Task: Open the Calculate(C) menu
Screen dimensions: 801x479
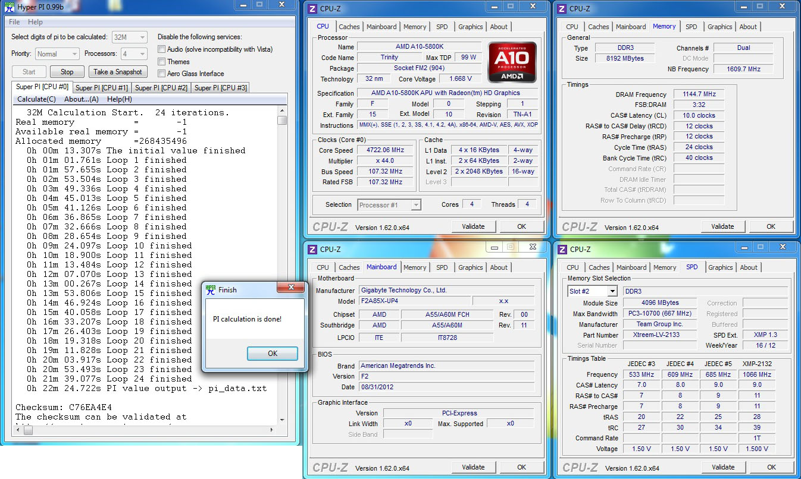Action: click(36, 99)
